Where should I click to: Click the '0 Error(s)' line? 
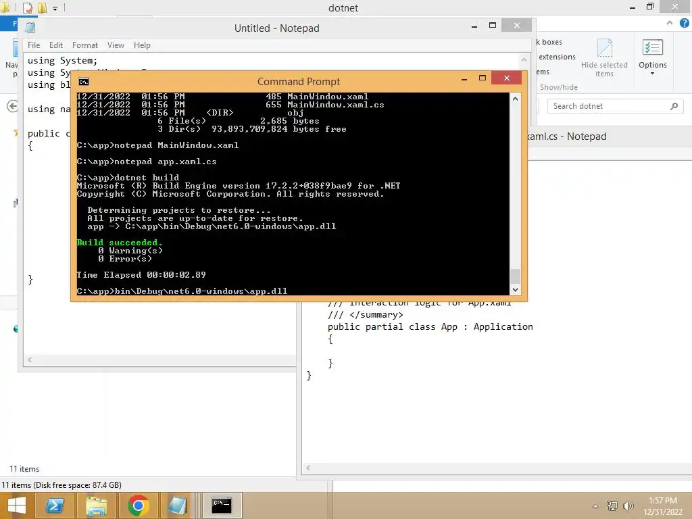125,259
